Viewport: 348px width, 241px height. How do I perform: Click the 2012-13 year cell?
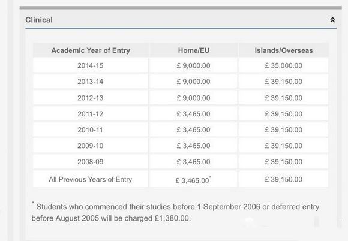pyautogui.click(x=91, y=98)
